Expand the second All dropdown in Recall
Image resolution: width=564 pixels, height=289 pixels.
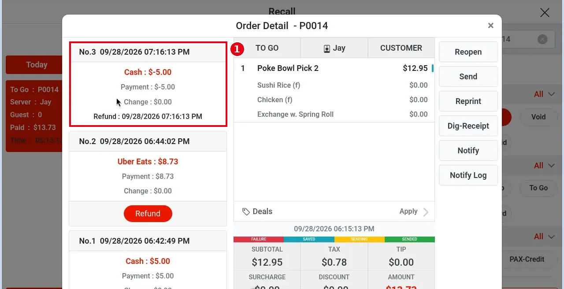coord(544,166)
